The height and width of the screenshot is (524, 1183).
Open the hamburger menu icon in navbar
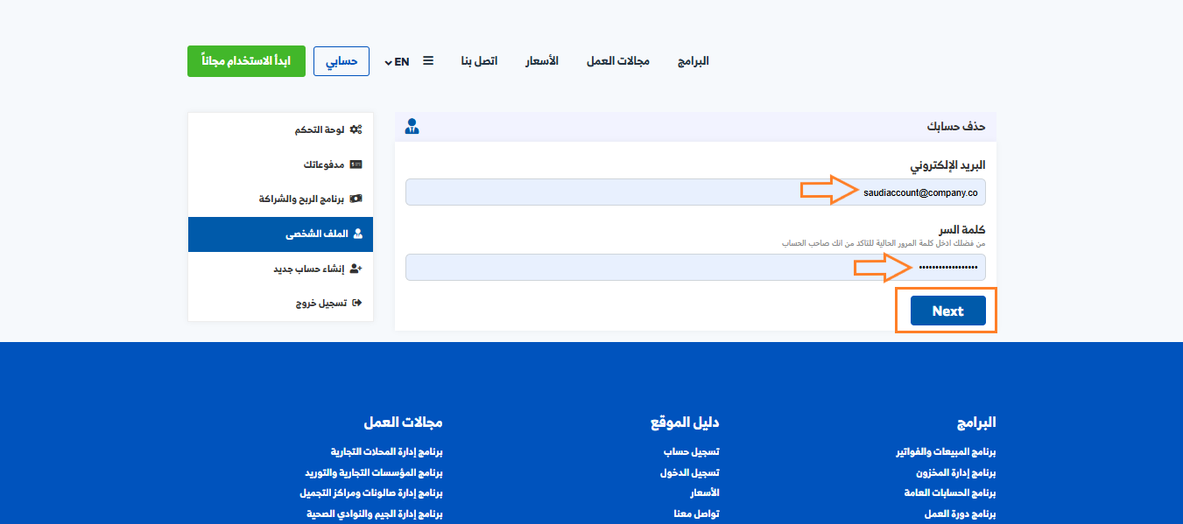click(428, 61)
